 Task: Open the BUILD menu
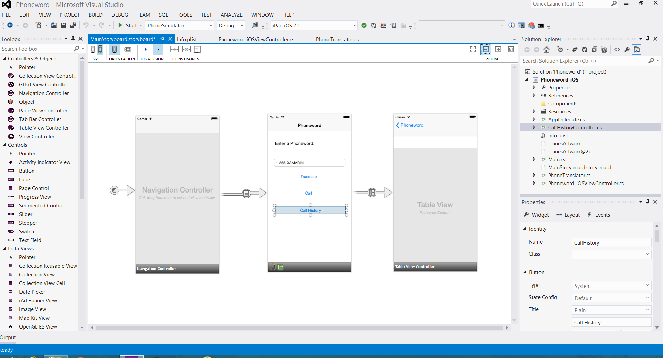click(x=95, y=15)
